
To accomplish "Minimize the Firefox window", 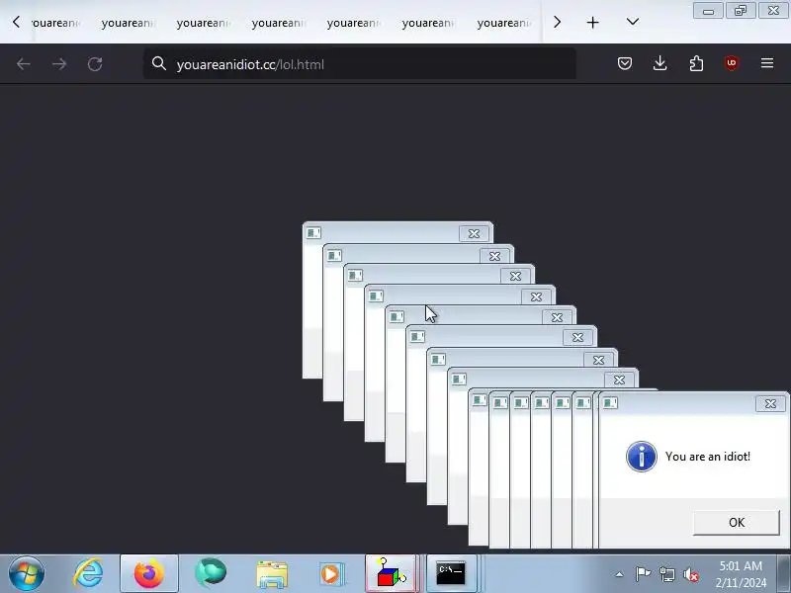I will point(708,11).
